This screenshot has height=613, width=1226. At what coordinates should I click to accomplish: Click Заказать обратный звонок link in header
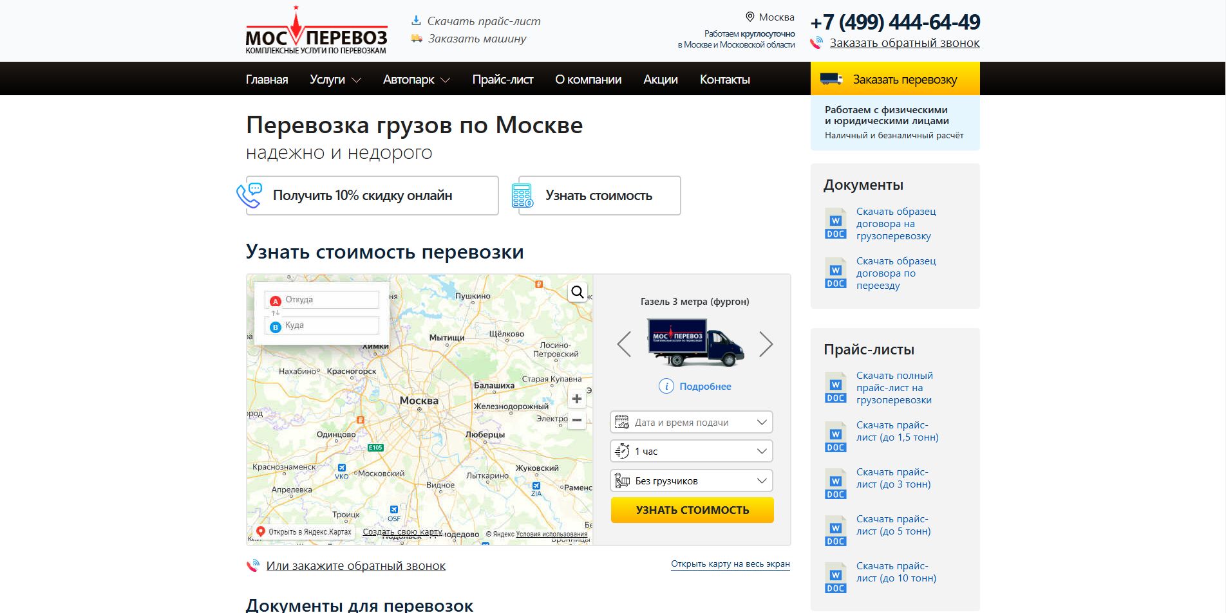click(x=905, y=43)
